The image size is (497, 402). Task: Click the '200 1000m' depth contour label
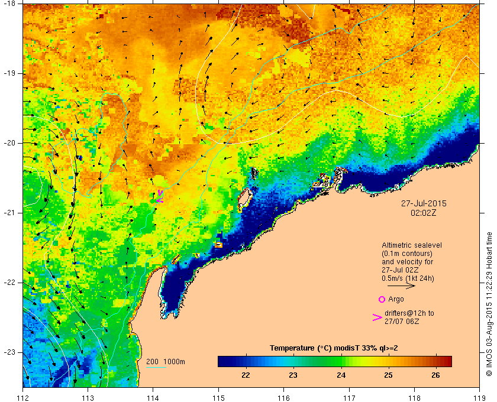coord(166,362)
